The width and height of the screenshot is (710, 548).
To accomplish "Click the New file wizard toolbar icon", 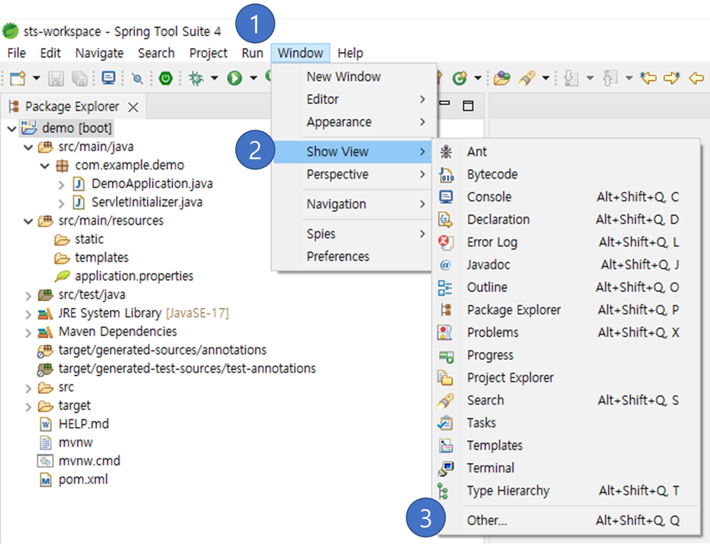I will [18, 78].
